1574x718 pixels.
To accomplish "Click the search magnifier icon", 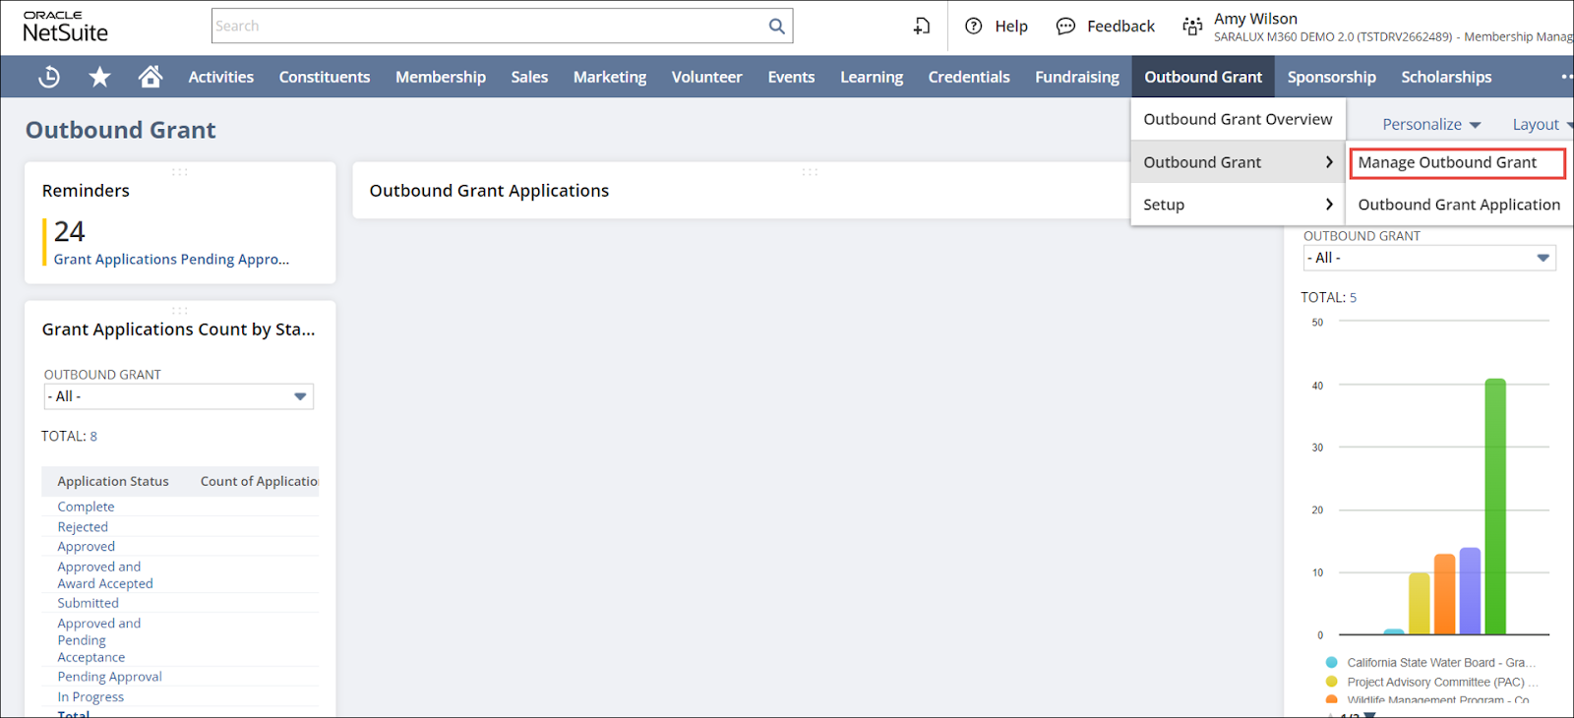I will click(776, 27).
